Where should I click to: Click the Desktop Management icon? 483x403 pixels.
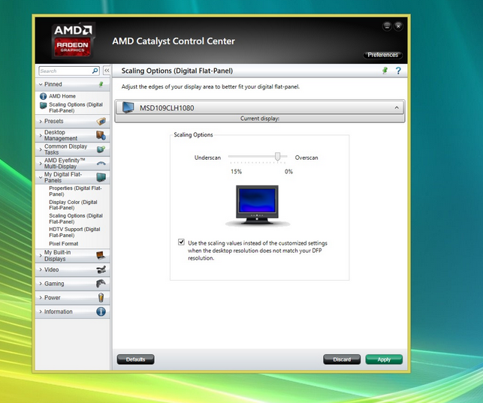[x=101, y=135]
